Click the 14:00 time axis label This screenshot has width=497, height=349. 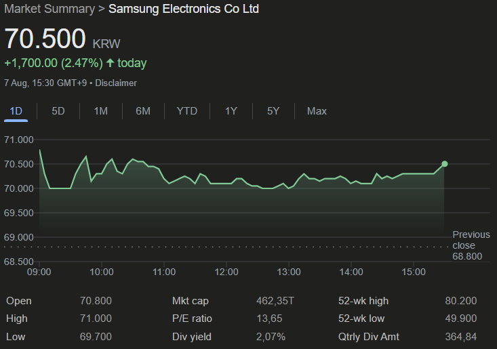point(351,272)
